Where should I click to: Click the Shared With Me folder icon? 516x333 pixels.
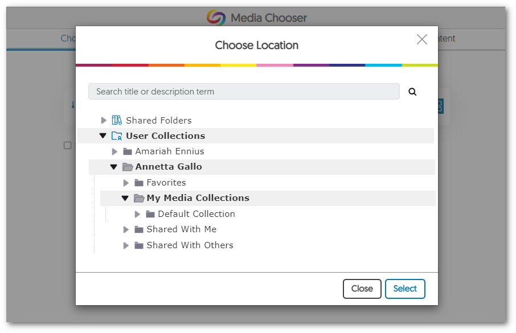coord(139,229)
